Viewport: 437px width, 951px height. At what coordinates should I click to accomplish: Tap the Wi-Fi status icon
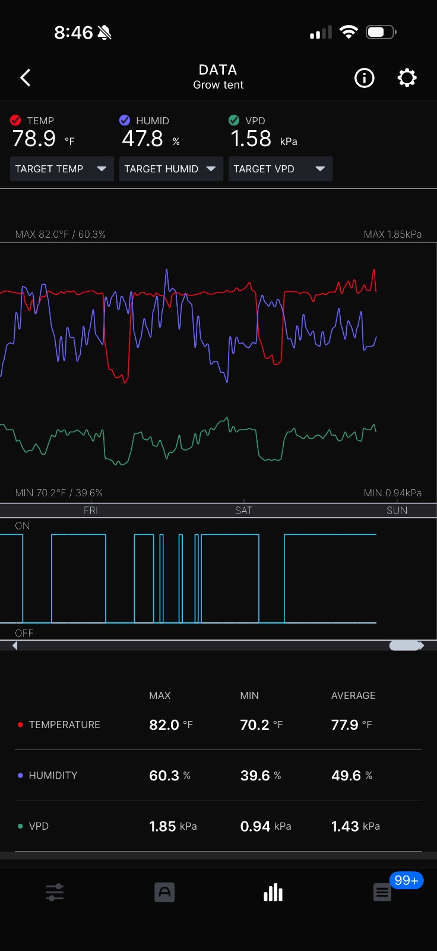click(x=349, y=32)
